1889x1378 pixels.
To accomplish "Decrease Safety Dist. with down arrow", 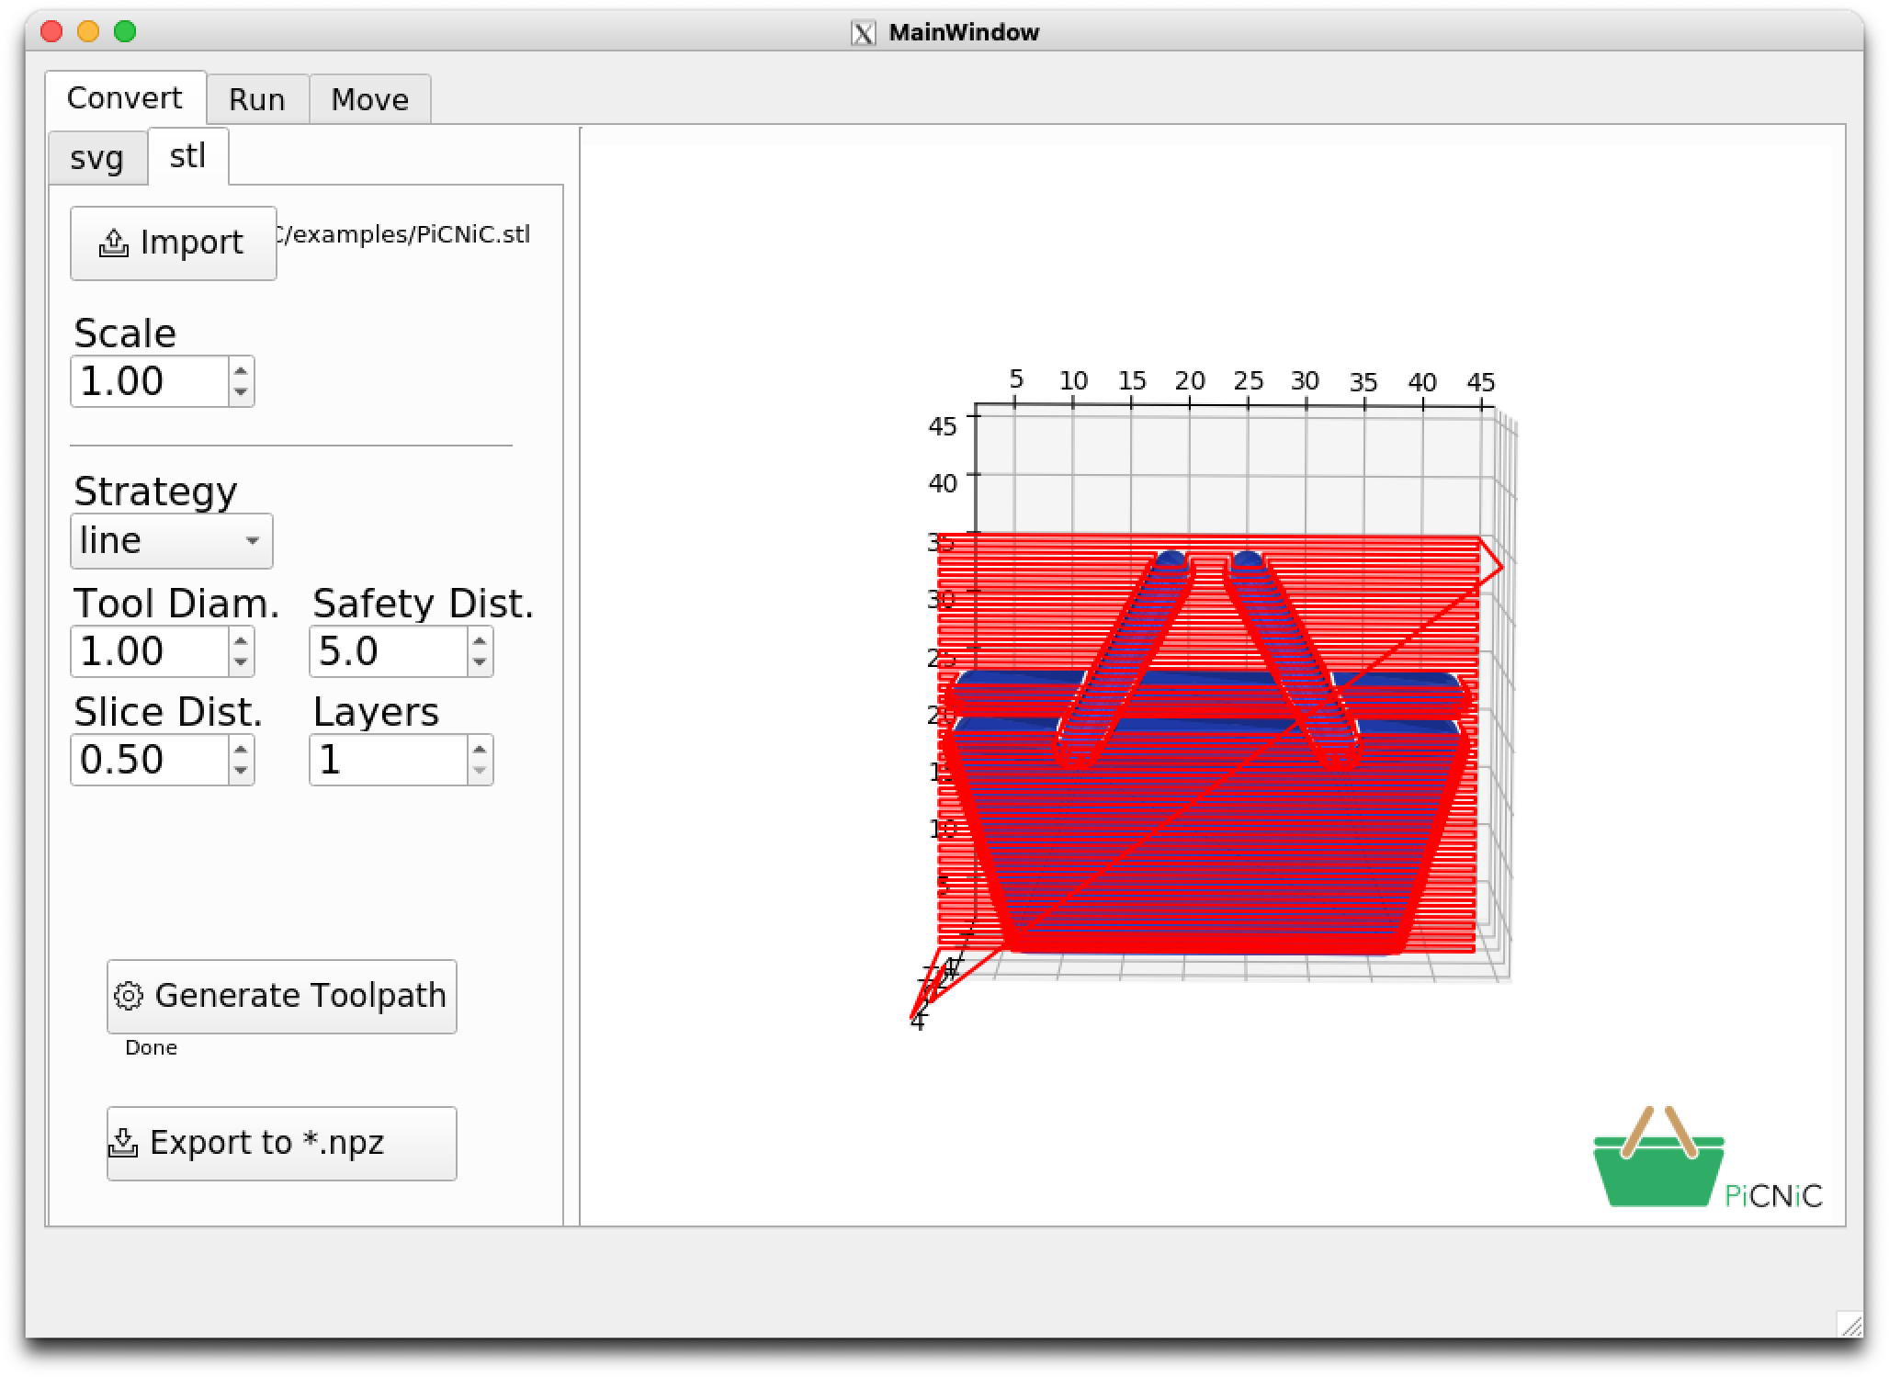I will (x=480, y=662).
